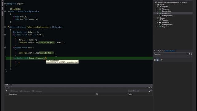Image resolution: width=197 pixels, height=111 pixels.
Task: Close the Properties panel
Action: pyautogui.click(x=191, y=54)
